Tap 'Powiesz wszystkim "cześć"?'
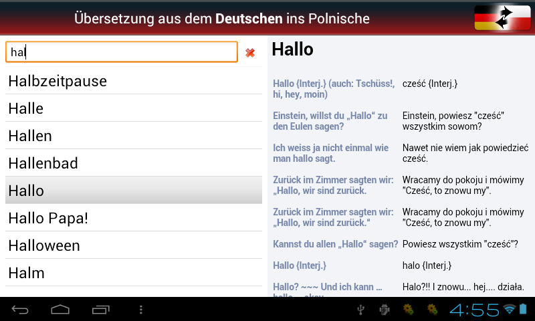The height and width of the screenshot is (321, 535). pyautogui.click(x=460, y=244)
